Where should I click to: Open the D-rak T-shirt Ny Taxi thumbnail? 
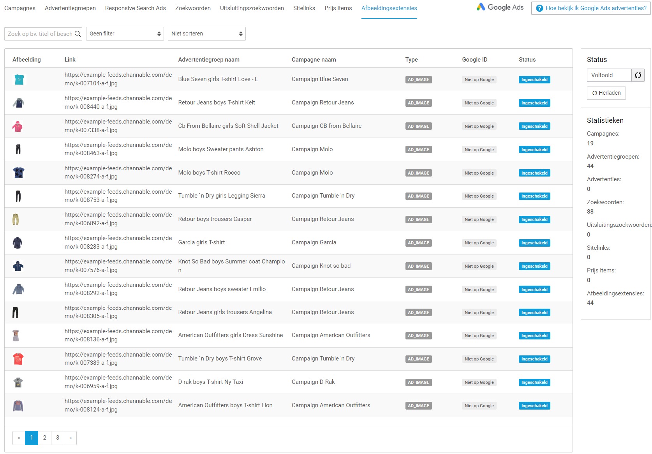pyautogui.click(x=18, y=382)
